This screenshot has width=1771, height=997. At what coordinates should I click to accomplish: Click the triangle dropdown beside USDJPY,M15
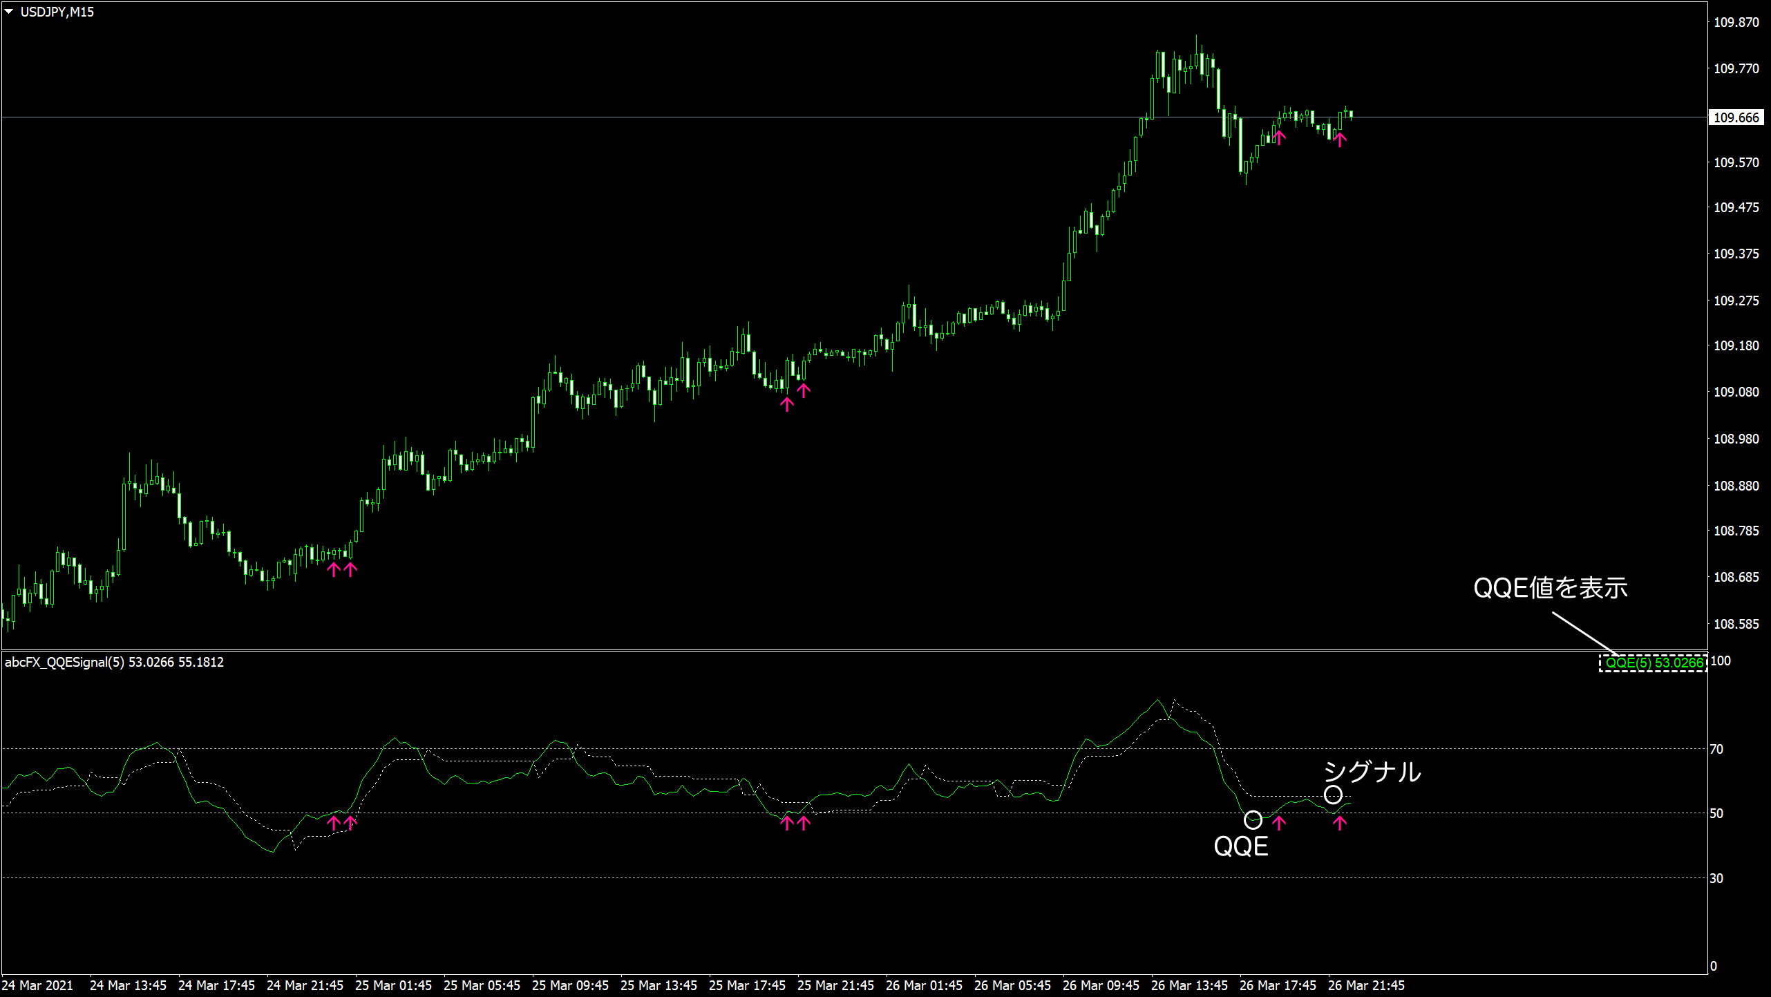[9, 12]
